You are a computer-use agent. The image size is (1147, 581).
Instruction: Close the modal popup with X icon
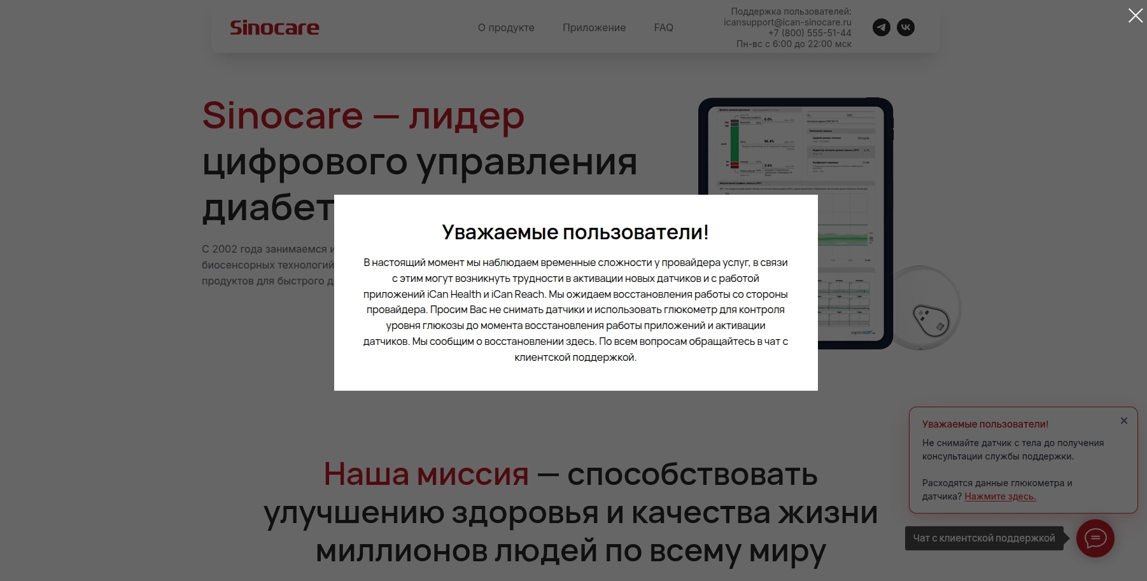pos(1136,16)
